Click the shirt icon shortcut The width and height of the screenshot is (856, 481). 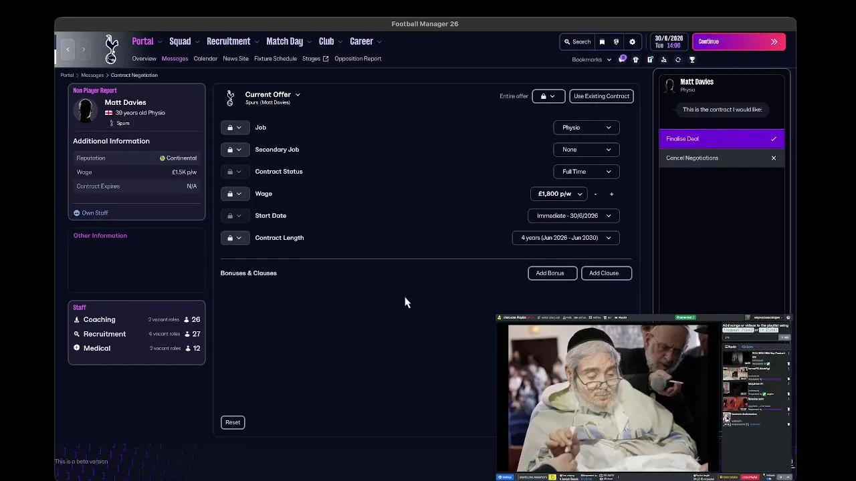[636, 59]
